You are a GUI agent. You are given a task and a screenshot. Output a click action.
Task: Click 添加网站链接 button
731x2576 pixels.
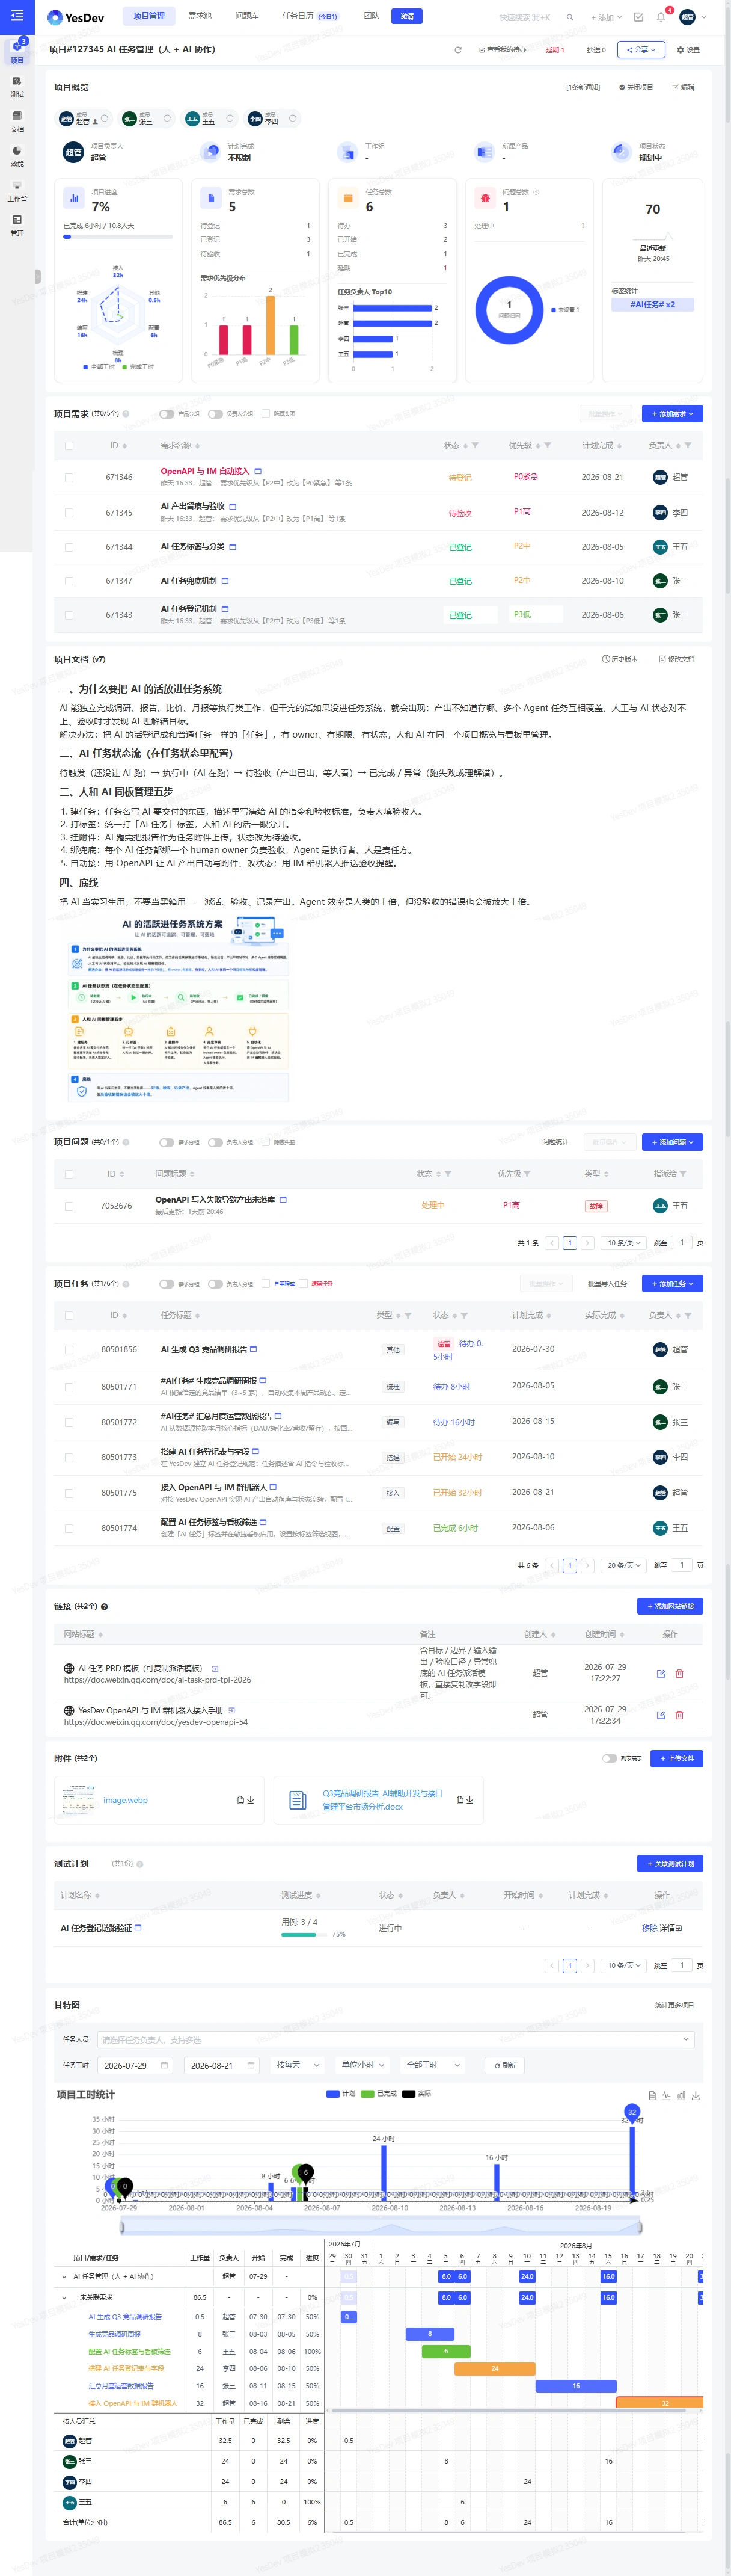(x=670, y=1607)
